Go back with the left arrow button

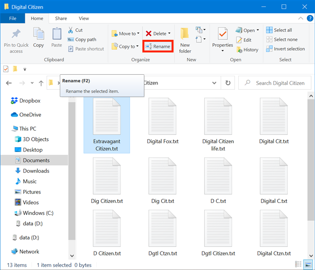click(9, 83)
